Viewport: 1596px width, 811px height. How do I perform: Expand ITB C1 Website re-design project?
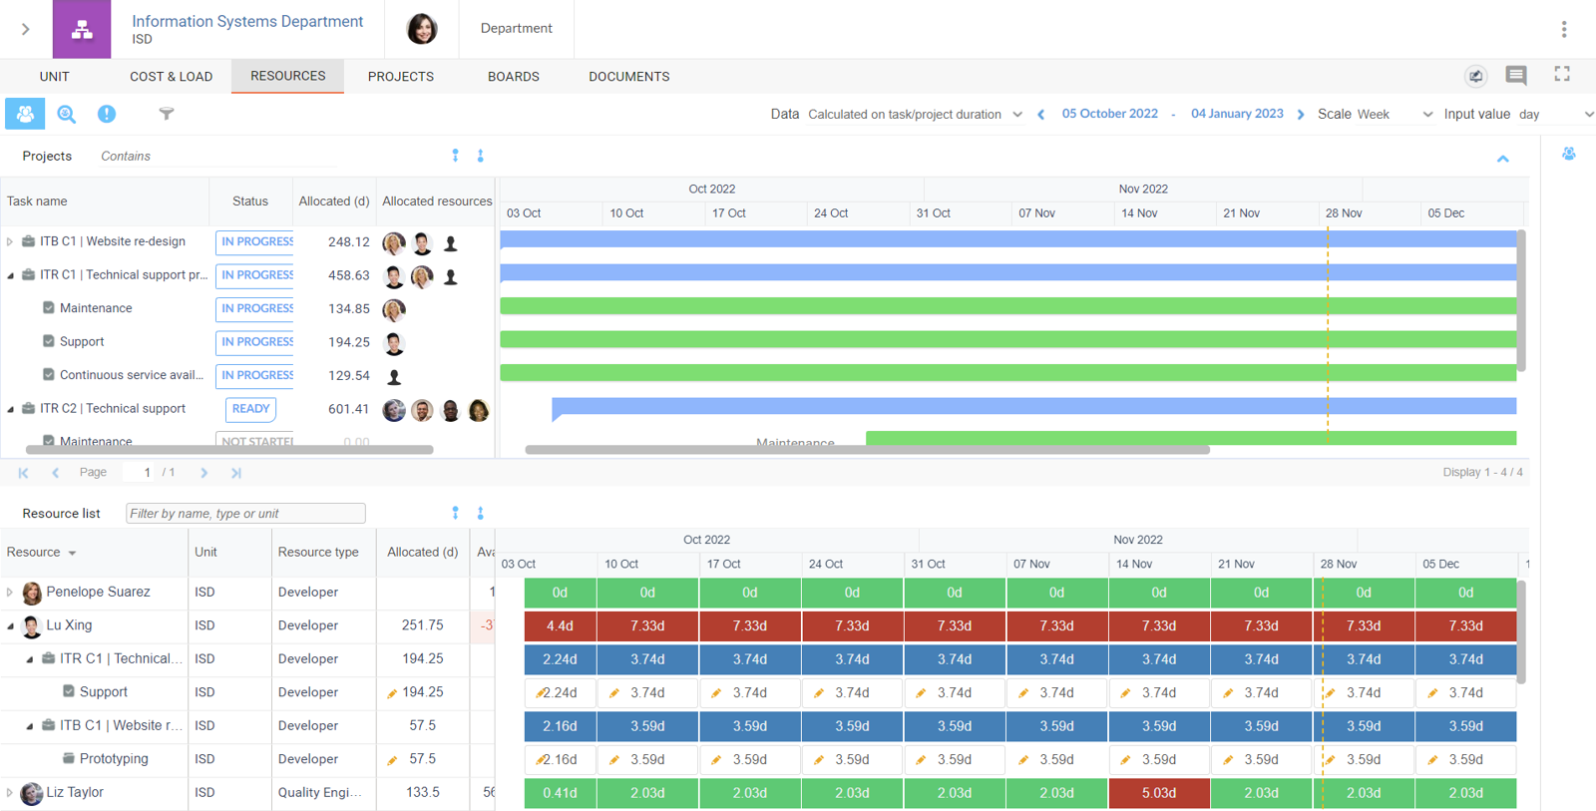click(x=10, y=241)
